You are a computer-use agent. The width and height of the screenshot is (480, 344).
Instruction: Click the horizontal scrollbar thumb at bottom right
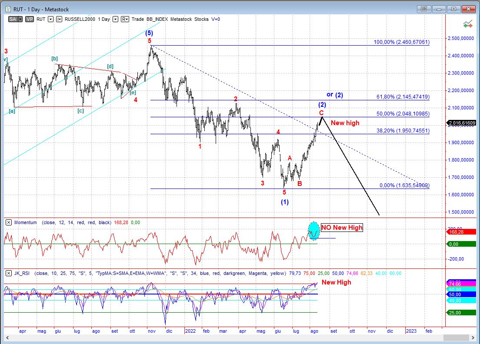(456, 337)
